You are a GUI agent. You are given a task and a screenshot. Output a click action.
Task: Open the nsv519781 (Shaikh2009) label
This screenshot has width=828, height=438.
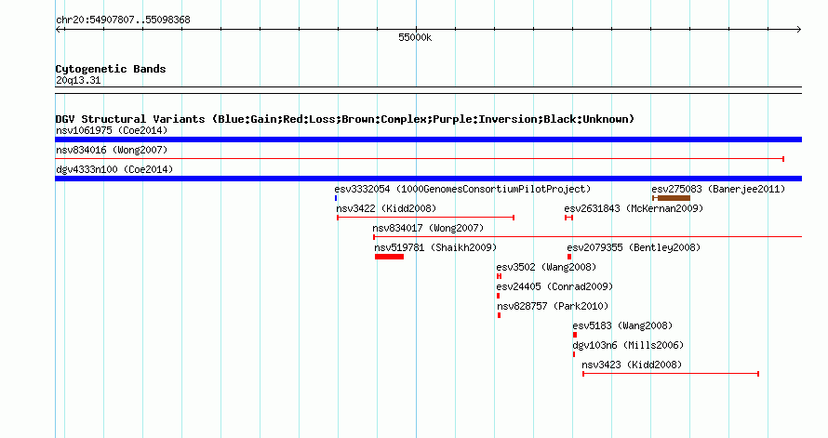435,247
